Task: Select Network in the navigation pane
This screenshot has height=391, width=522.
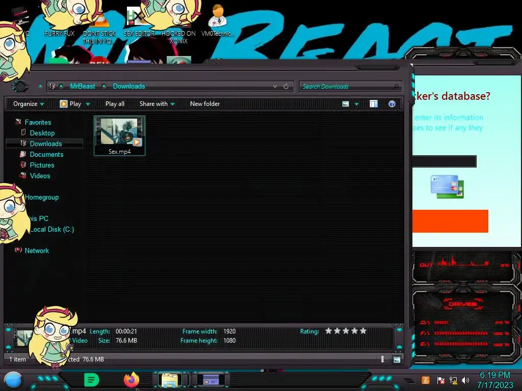Action: tap(37, 250)
